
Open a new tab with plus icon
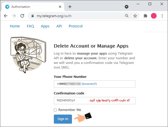click(70, 7)
